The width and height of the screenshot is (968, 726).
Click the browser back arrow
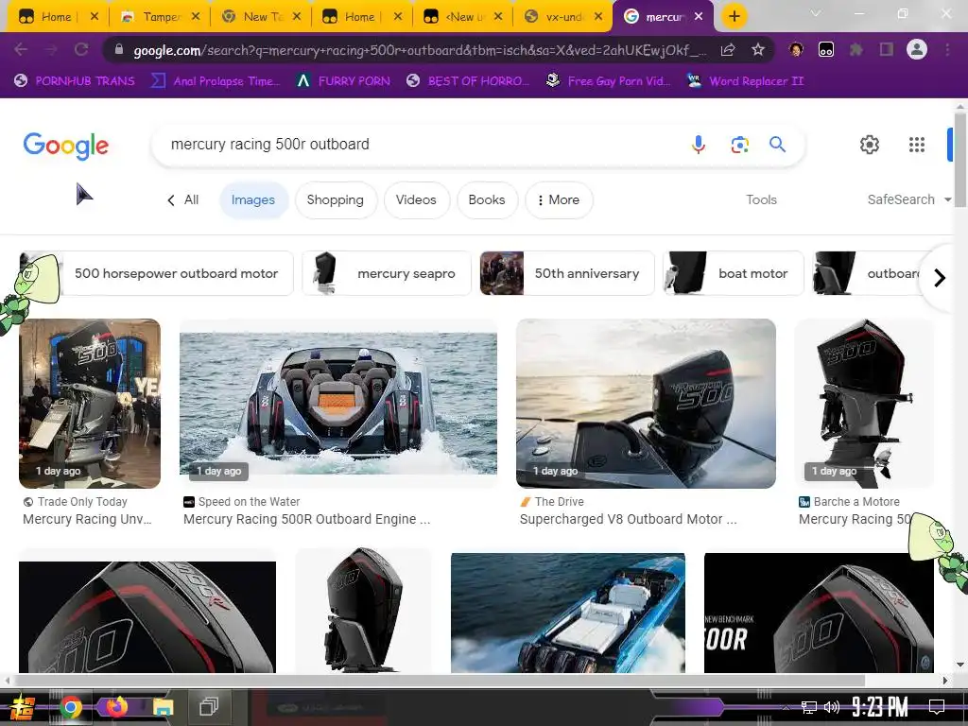21,49
